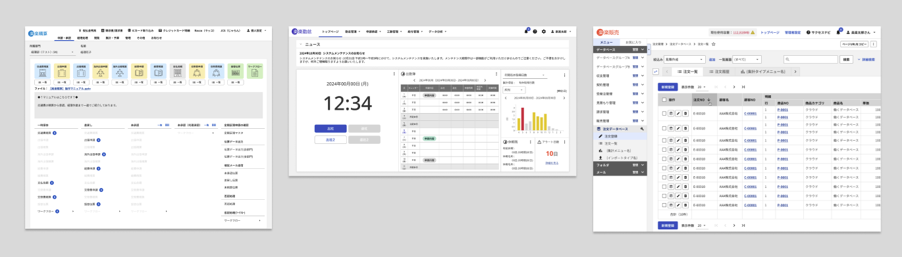
Task: Click ページURLをコピー button
Action: coord(854,44)
